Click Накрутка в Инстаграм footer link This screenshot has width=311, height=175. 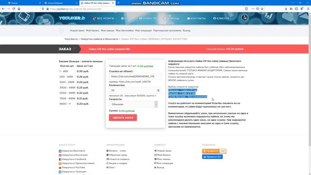(x=74, y=155)
